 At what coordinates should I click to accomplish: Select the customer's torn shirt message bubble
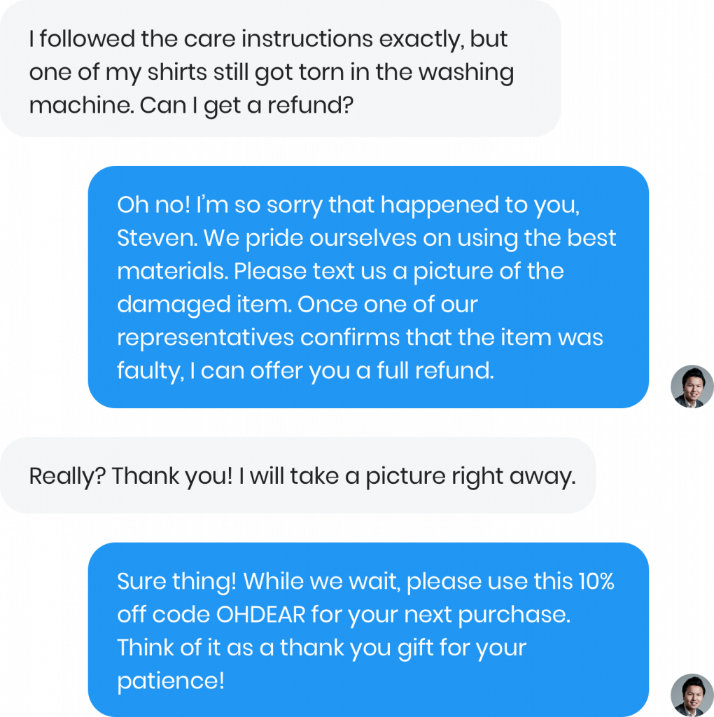click(280, 69)
